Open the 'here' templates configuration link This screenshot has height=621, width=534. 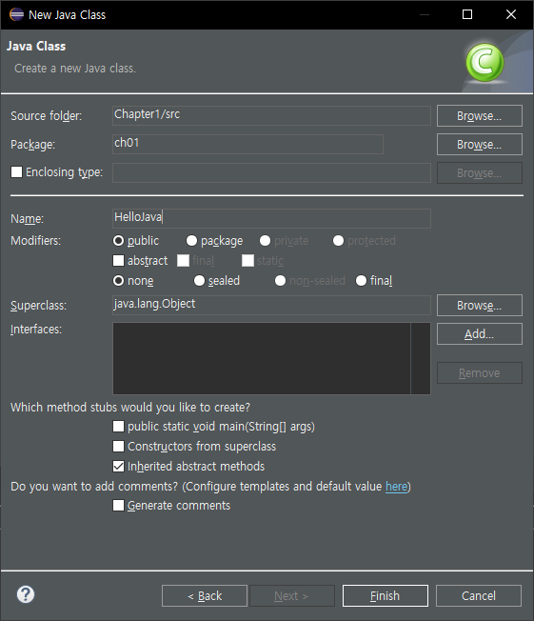(x=396, y=487)
